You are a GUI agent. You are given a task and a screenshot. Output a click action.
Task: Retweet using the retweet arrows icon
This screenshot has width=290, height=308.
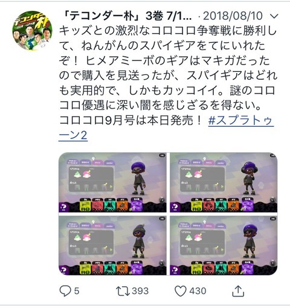point(123,291)
